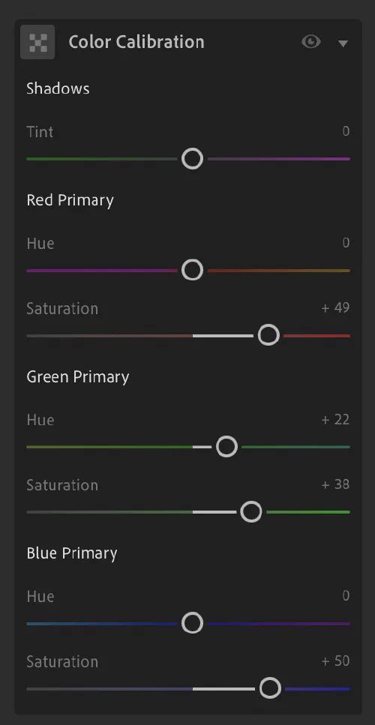Click the Blue Primary Hue value 0
The height and width of the screenshot is (725, 375).
346,596
